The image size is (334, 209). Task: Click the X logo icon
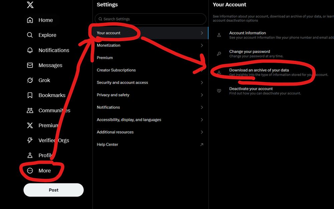pos(30,5)
